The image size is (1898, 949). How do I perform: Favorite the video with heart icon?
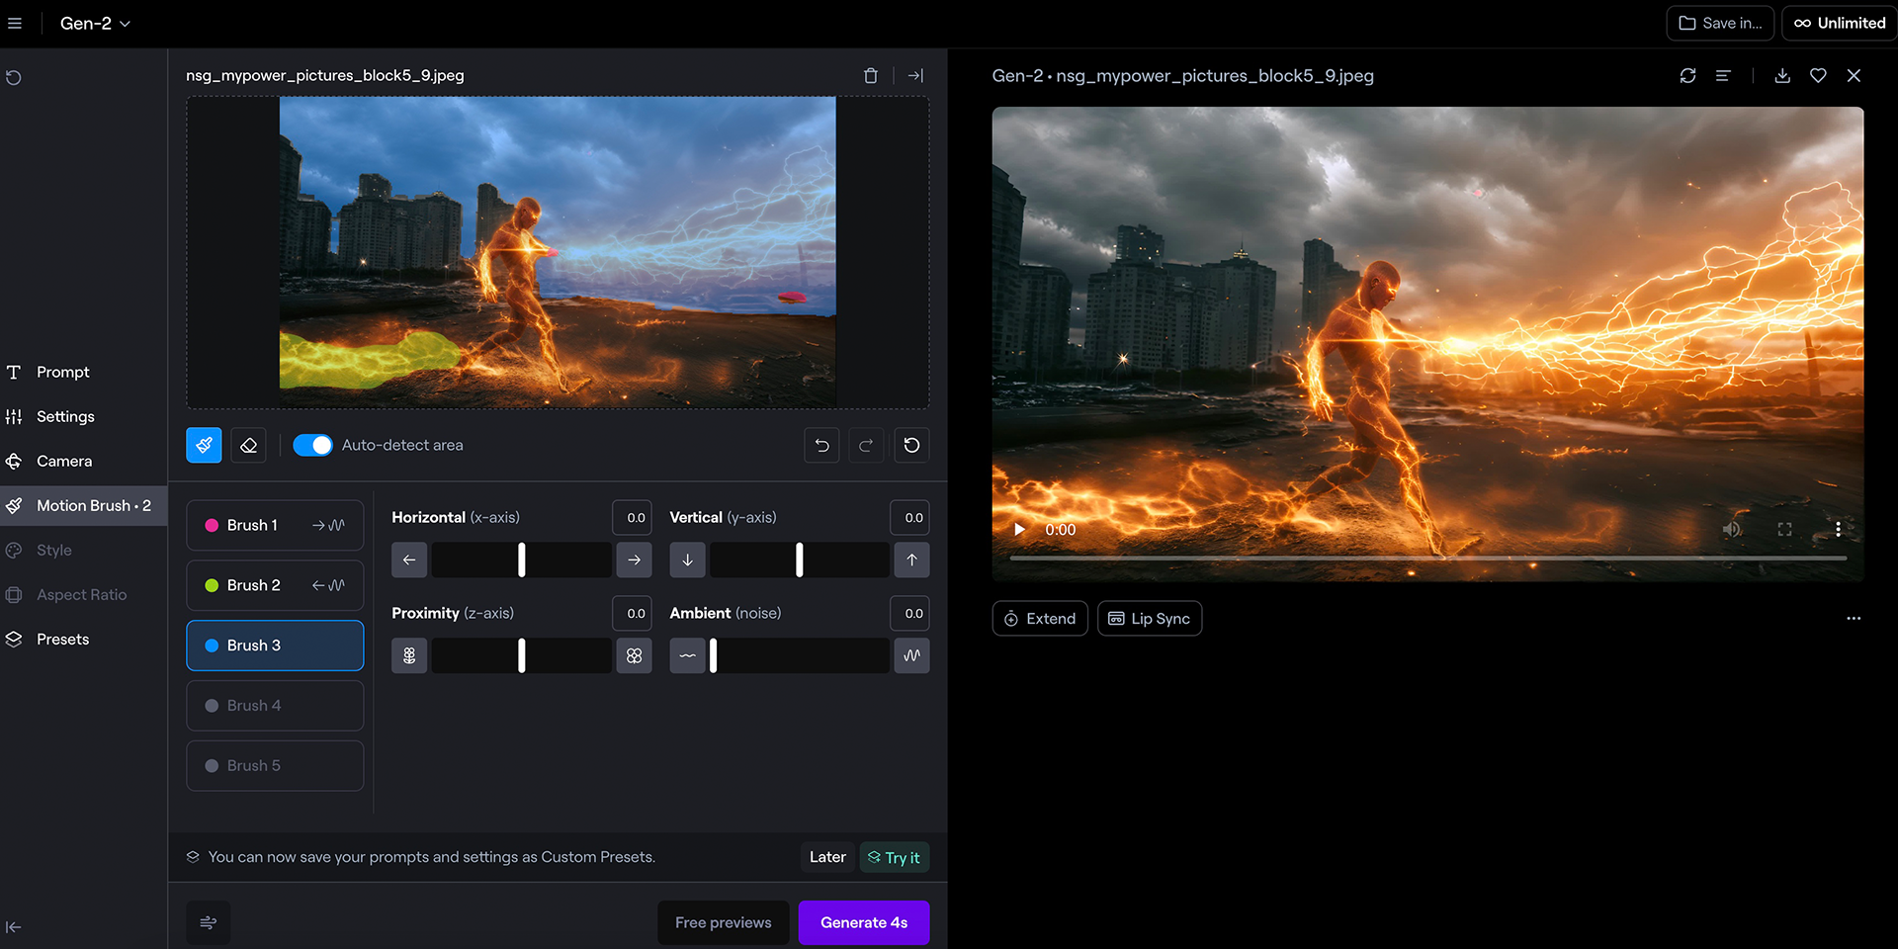click(1818, 75)
